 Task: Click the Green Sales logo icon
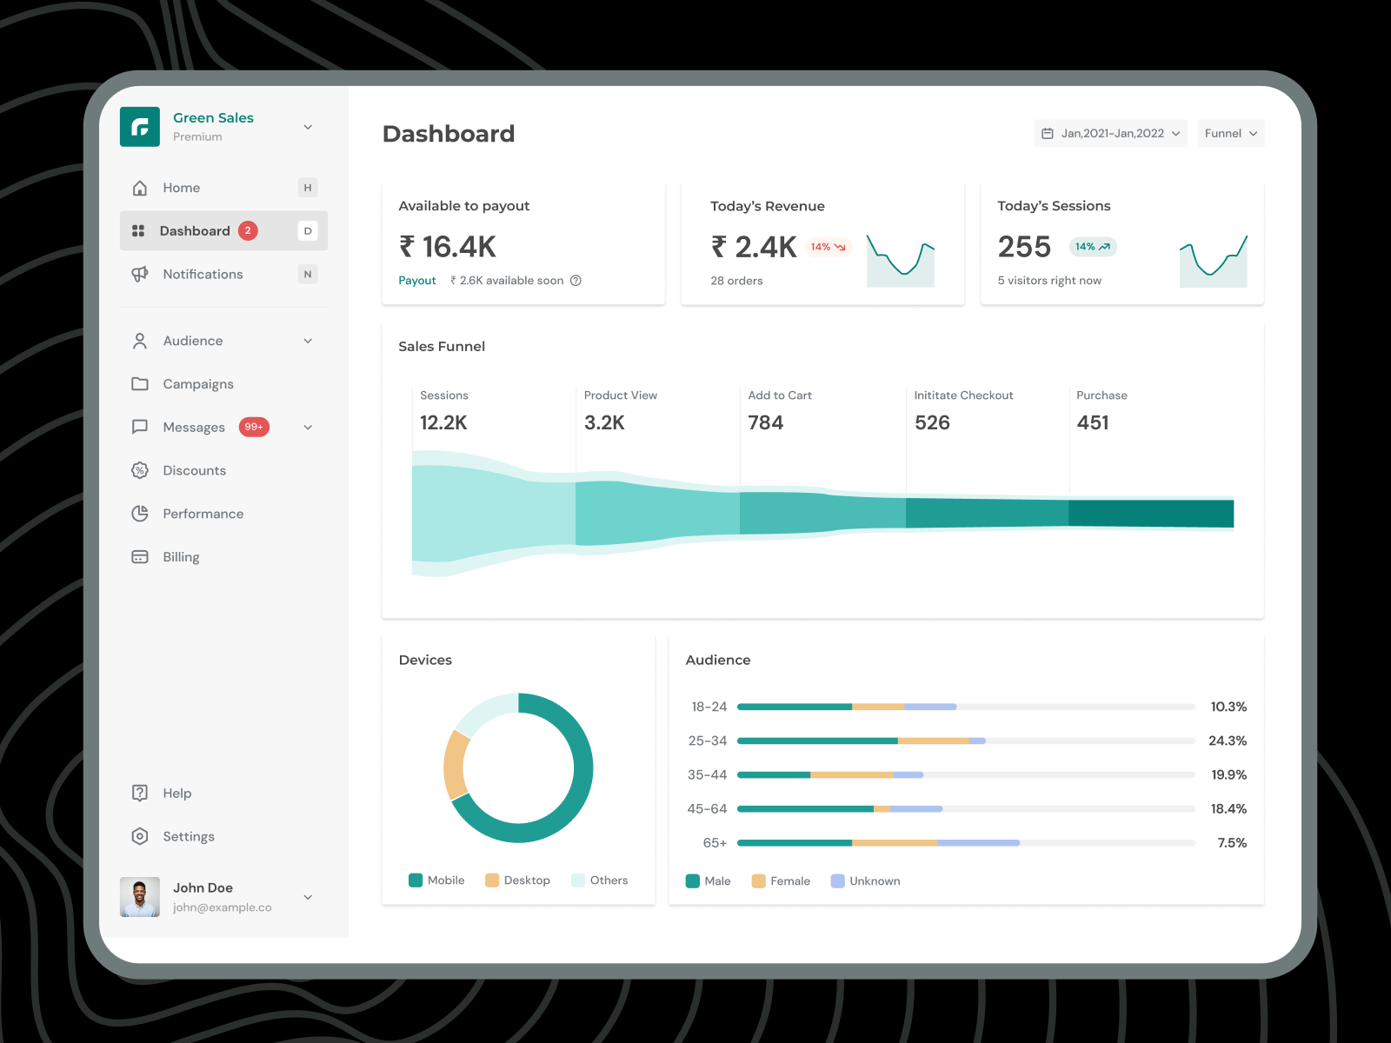coord(140,127)
